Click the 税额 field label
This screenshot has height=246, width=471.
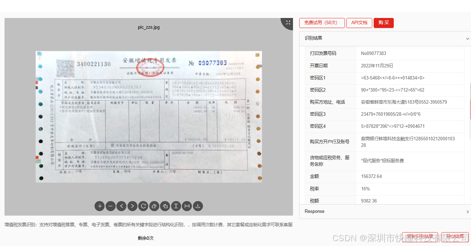pos(314,200)
